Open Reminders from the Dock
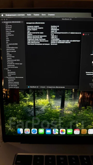This screenshot has width=93, height=165. 91,131
